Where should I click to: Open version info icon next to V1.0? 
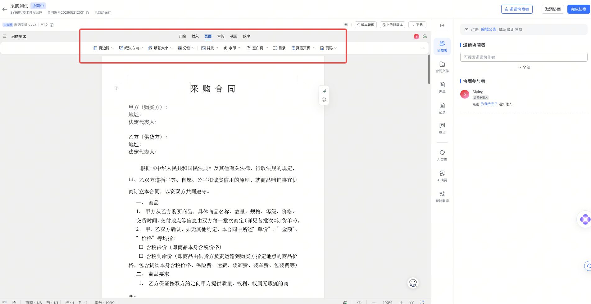[52, 25]
